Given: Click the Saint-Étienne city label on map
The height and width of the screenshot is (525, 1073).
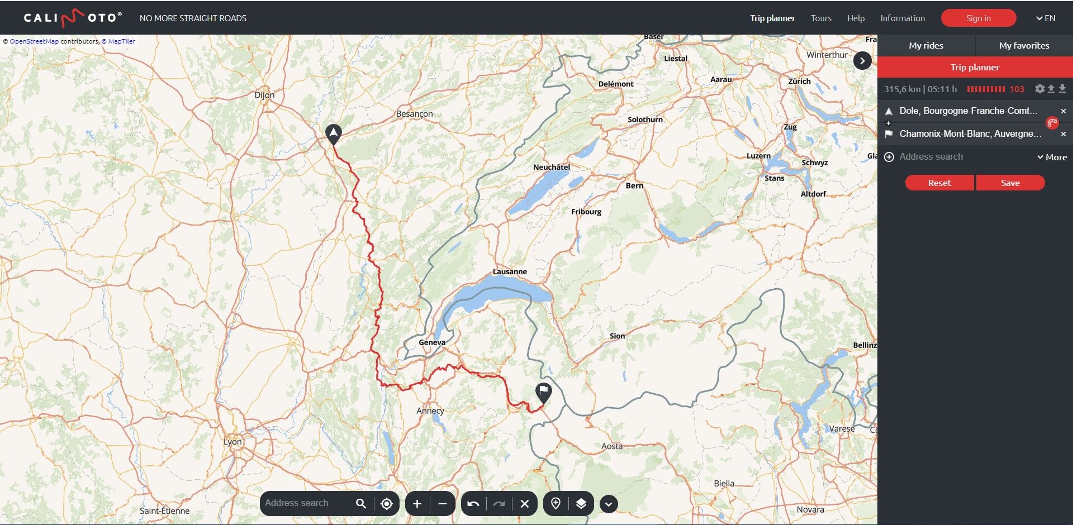Looking at the screenshot, I should 164,511.
